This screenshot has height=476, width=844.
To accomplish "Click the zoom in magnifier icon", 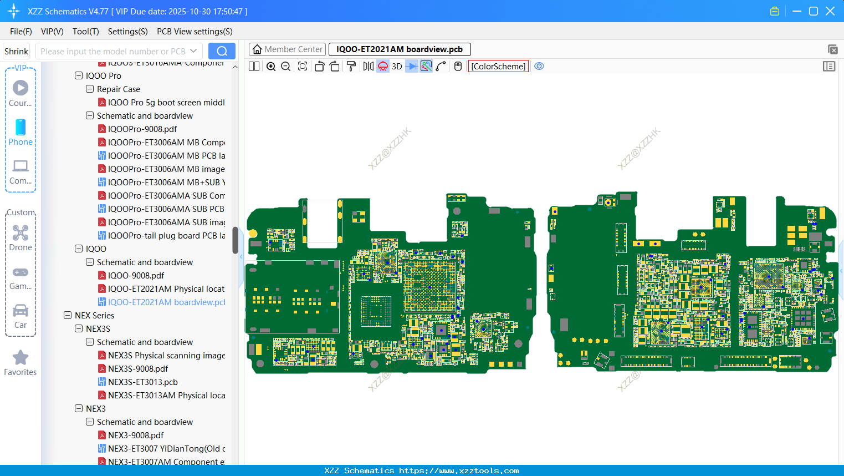I will pyautogui.click(x=271, y=67).
